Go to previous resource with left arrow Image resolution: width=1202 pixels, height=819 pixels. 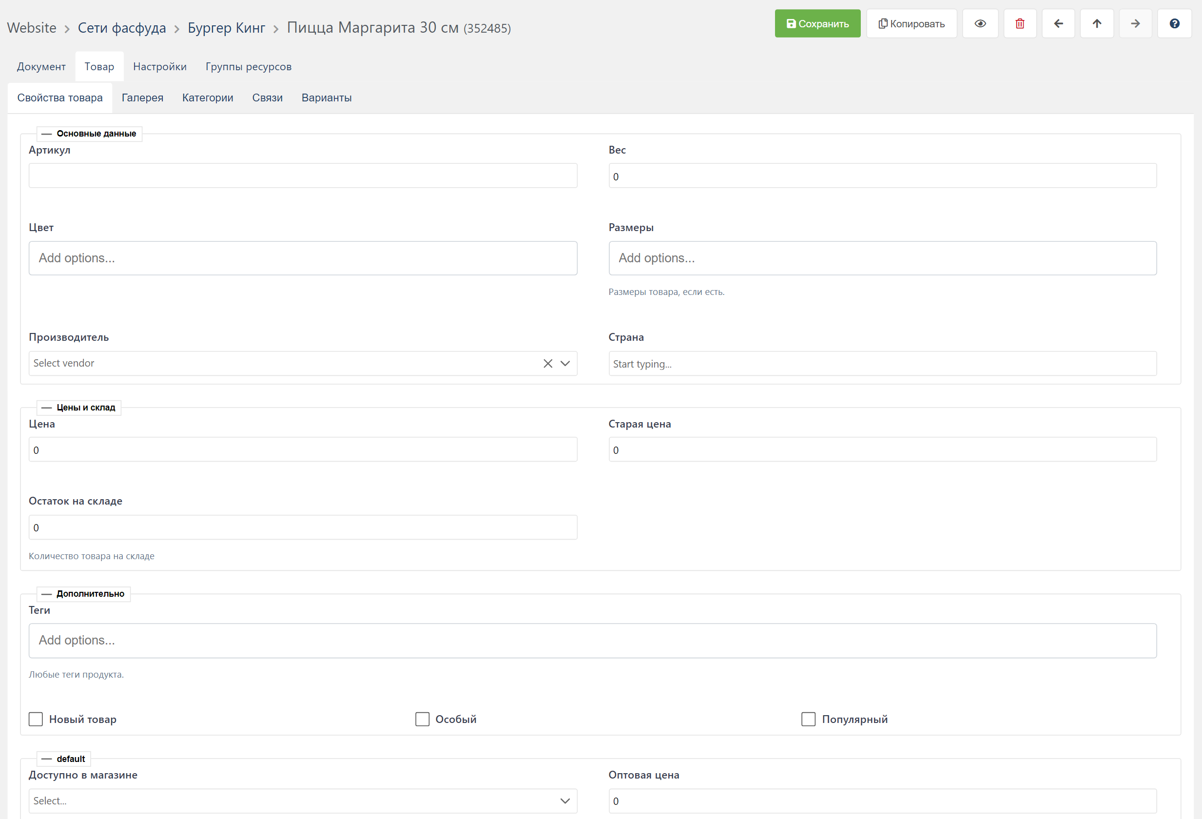click(1058, 23)
